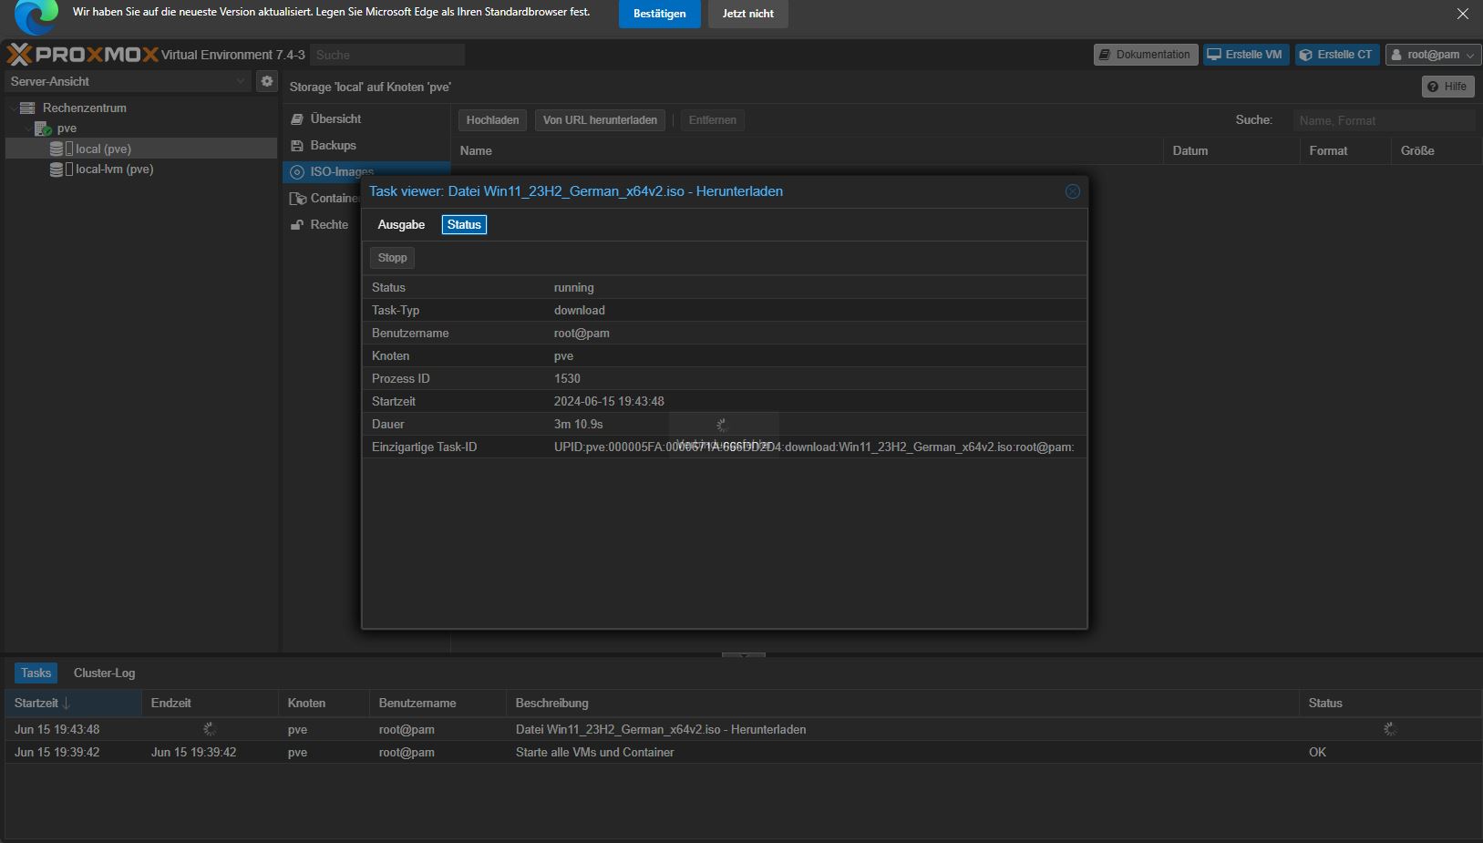
Task: Open the Übersicht storage section
Action: click(x=366, y=119)
